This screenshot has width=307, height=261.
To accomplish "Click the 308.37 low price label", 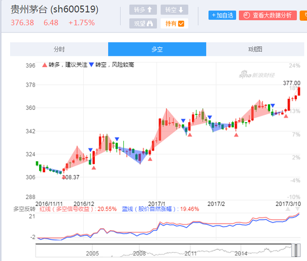I will (x=71, y=177).
